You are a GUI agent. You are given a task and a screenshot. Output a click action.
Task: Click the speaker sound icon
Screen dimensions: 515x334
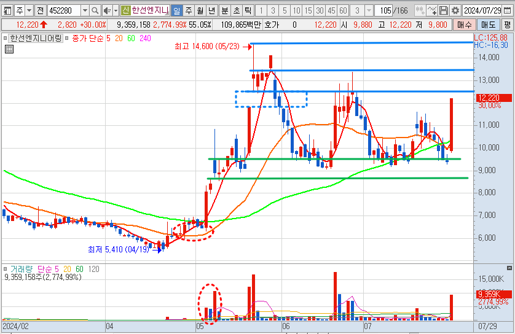tap(107, 11)
